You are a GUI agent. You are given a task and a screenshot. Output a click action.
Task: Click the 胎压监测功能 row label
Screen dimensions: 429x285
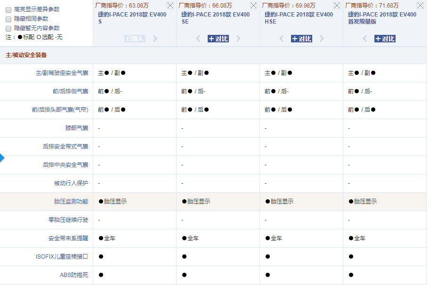pyautogui.click(x=71, y=202)
